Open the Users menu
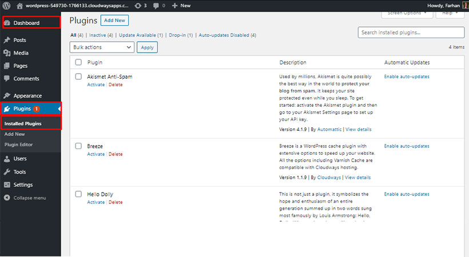469x257 pixels. tap(20, 159)
